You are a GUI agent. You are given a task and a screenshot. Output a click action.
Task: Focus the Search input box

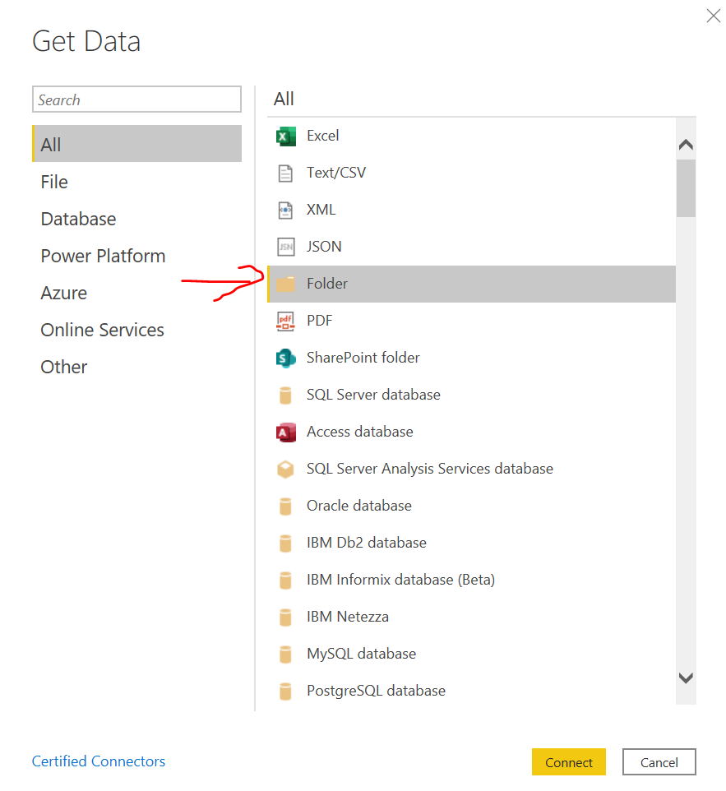pos(136,99)
